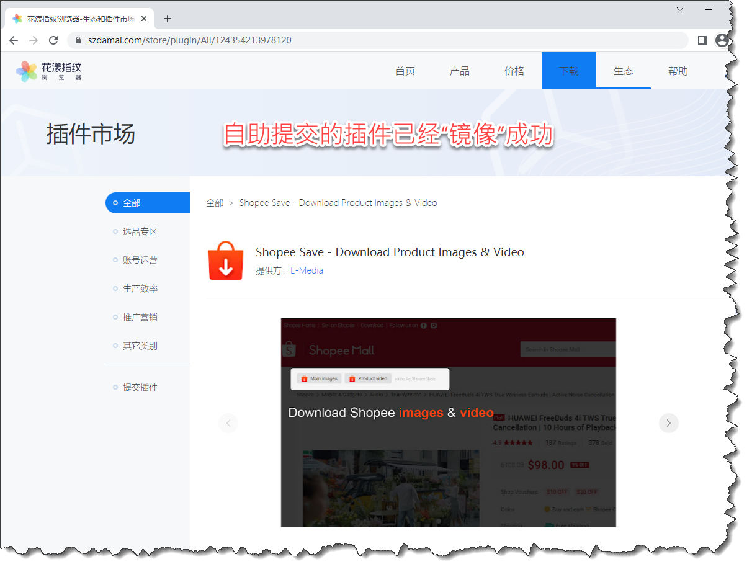The image size is (752, 572).
Task: Open the 帮助 navigation item
Action: (678, 71)
